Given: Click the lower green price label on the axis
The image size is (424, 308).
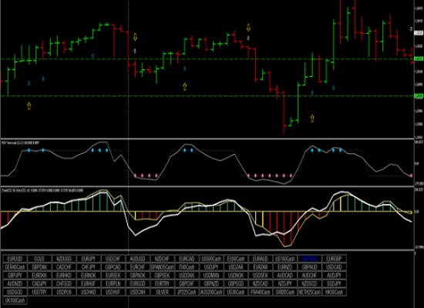Looking at the screenshot, I should click(419, 96).
